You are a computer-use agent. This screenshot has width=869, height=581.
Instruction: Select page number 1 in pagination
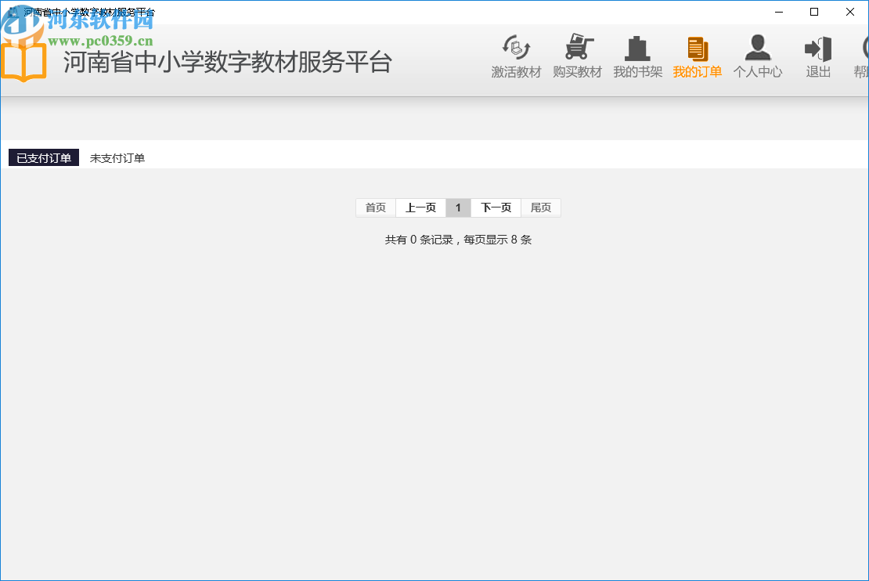coord(458,207)
